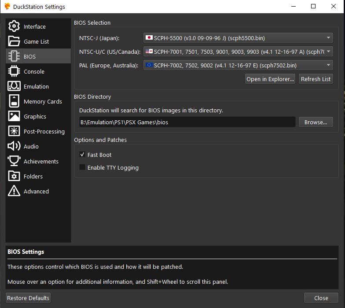Click the 'BIOS Settings' help panel heading
The image size is (345, 308).
point(26,252)
